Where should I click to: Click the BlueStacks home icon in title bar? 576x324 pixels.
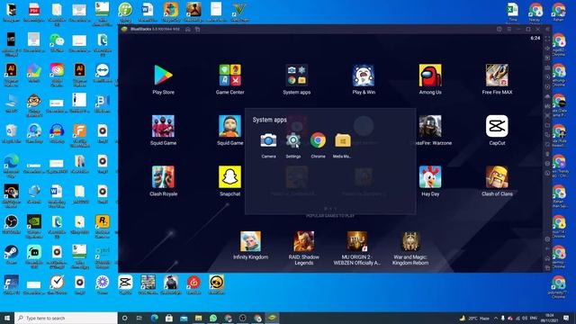point(188,29)
